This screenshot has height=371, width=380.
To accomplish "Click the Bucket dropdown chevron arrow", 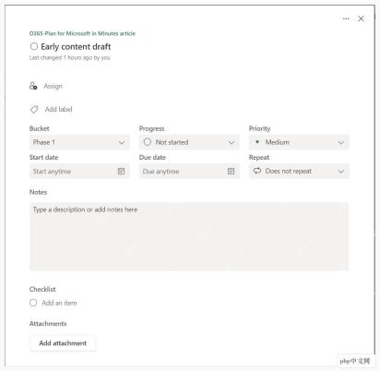I will [122, 143].
